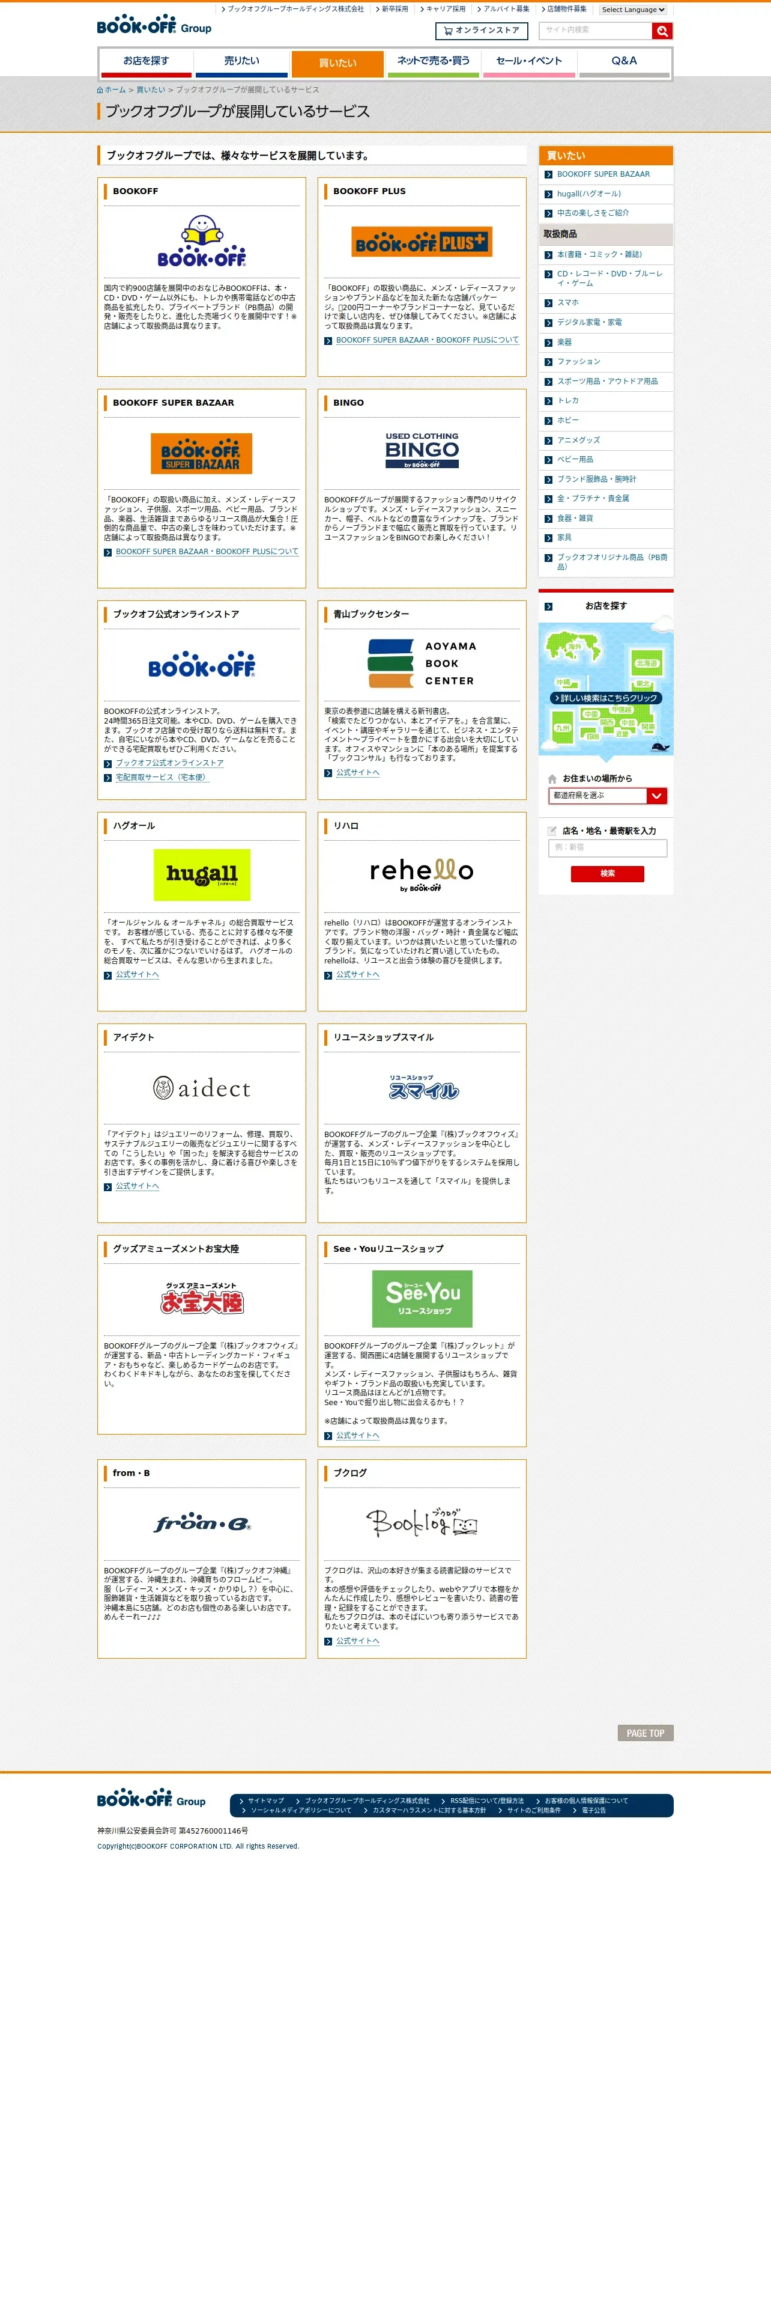Open アニメグッズ sidebar category link
Screen dimensions: 771x2315
tap(578, 441)
